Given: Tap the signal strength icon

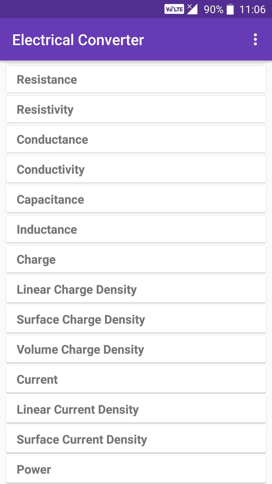Looking at the screenshot, I should click(192, 9).
